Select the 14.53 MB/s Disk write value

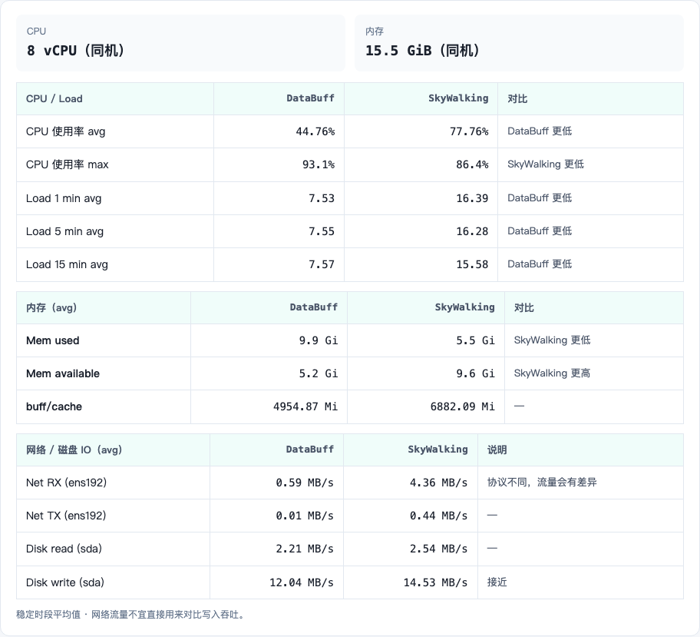tap(436, 582)
